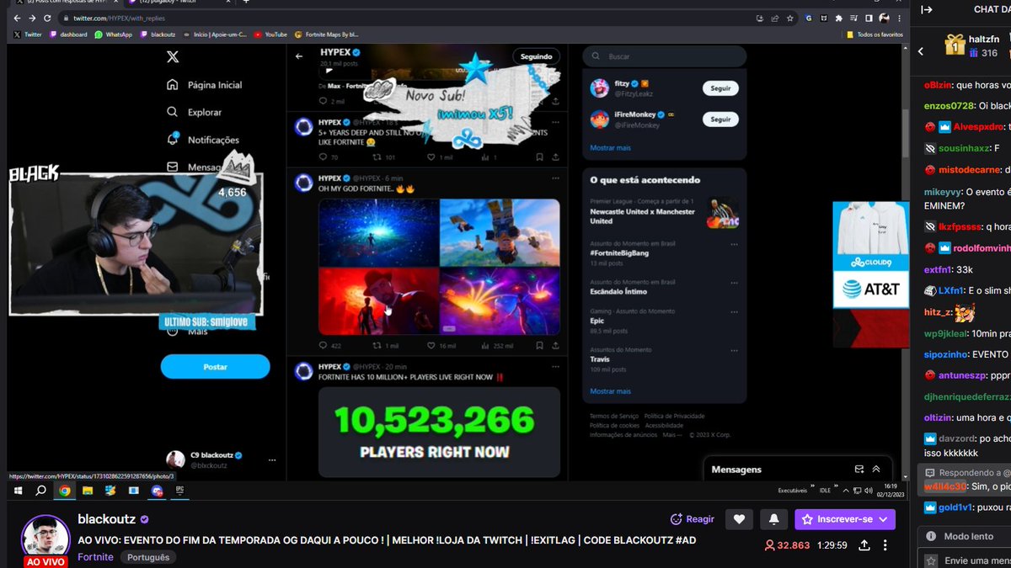Open the Todos os favoritos folder

[x=873, y=35]
